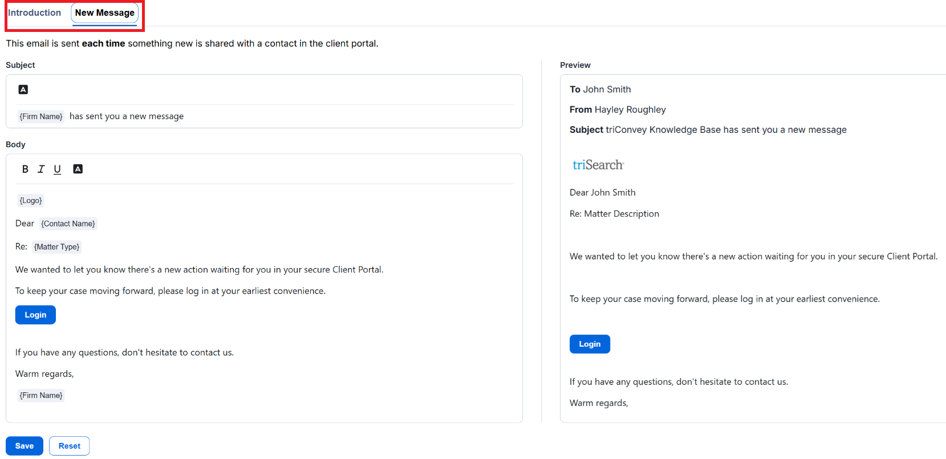Viewport: 946px width, 459px height.
Task: Open text color picker in subject toolbar
Action: (x=23, y=90)
